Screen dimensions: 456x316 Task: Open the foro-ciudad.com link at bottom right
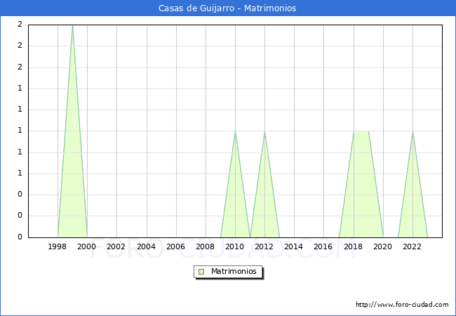click(x=402, y=305)
